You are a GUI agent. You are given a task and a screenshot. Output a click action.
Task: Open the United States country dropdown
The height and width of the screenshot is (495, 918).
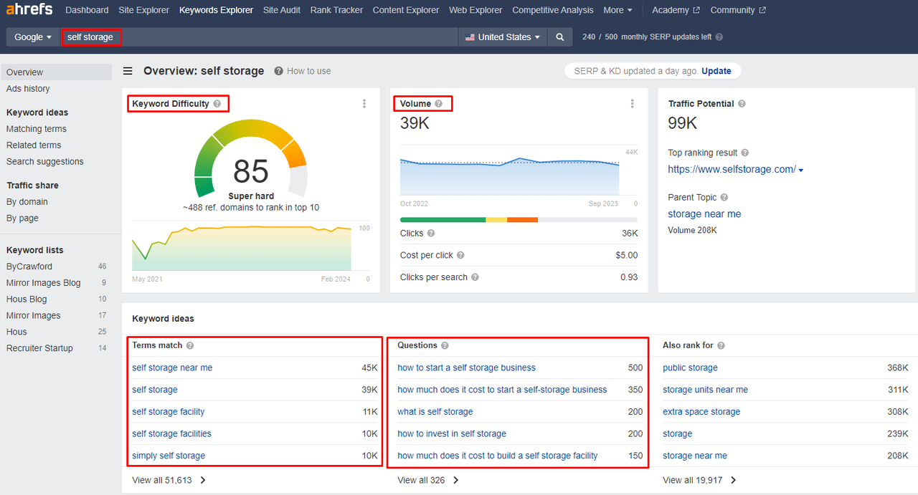(503, 37)
